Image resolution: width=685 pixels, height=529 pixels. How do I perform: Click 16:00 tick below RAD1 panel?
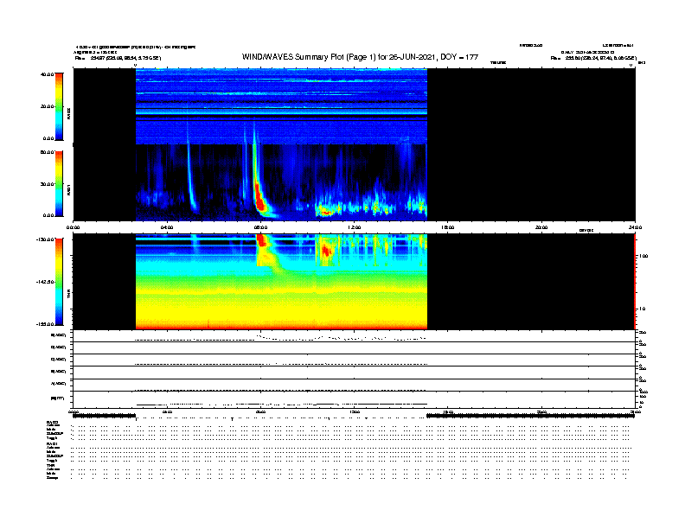[448, 227]
